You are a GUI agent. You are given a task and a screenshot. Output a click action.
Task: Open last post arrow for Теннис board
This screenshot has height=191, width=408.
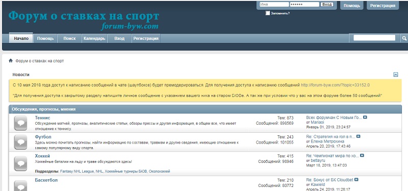365,117
